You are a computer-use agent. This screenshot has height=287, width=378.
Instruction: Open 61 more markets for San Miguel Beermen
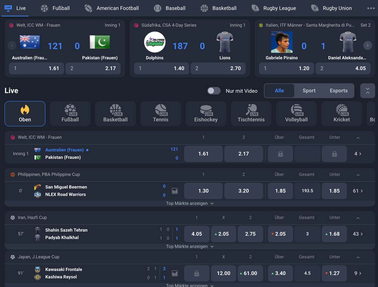pyautogui.click(x=358, y=191)
